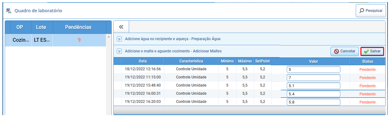Collapse the Adicionar Maltes step section
Screen dimensions: 391x117
coord(119,51)
